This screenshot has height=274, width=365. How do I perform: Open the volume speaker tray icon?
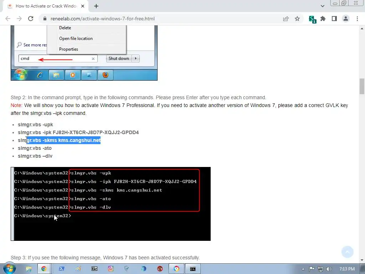pyautogui.click(x=329, y=269)
